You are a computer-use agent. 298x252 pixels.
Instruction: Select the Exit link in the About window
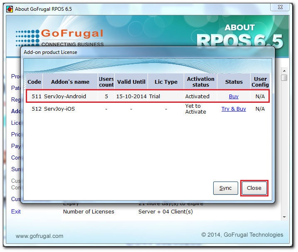[16, 211]
